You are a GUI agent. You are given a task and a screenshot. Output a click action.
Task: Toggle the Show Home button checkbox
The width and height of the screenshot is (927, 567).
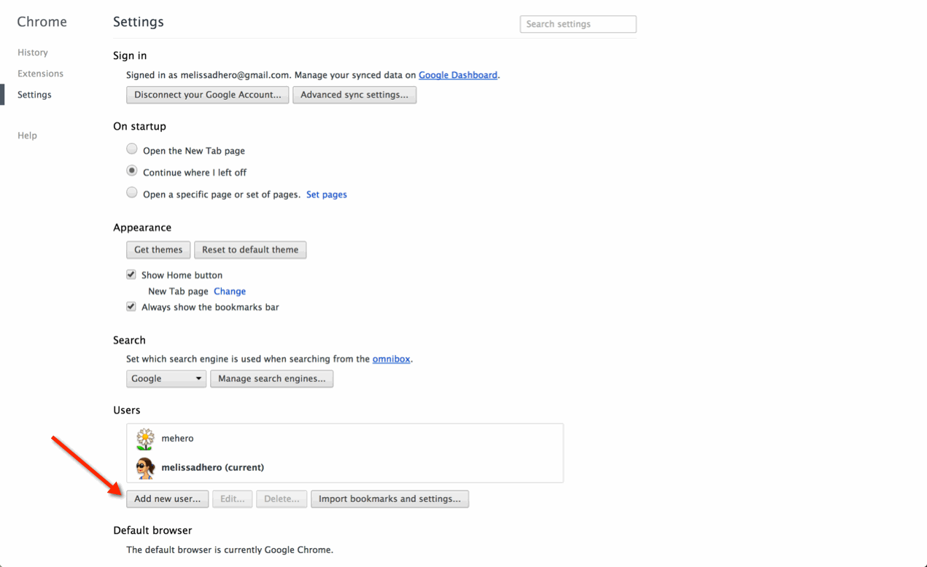click(x=131, y=275)
